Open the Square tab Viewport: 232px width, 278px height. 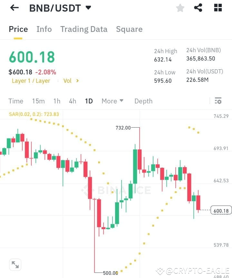point(129,29)
